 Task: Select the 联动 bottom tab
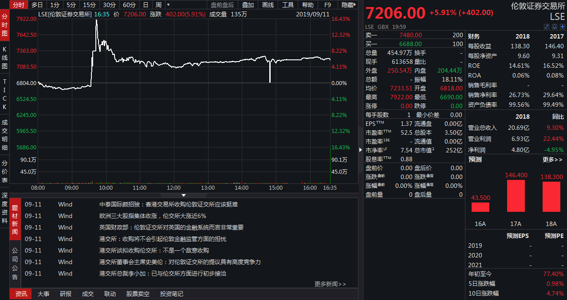pos(110,294)
